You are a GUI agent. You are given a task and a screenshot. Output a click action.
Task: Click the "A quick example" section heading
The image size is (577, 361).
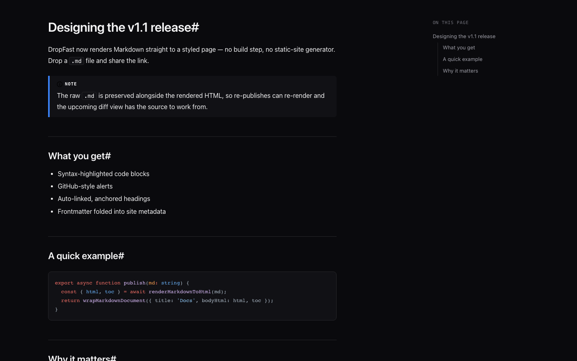coord(86,256)
